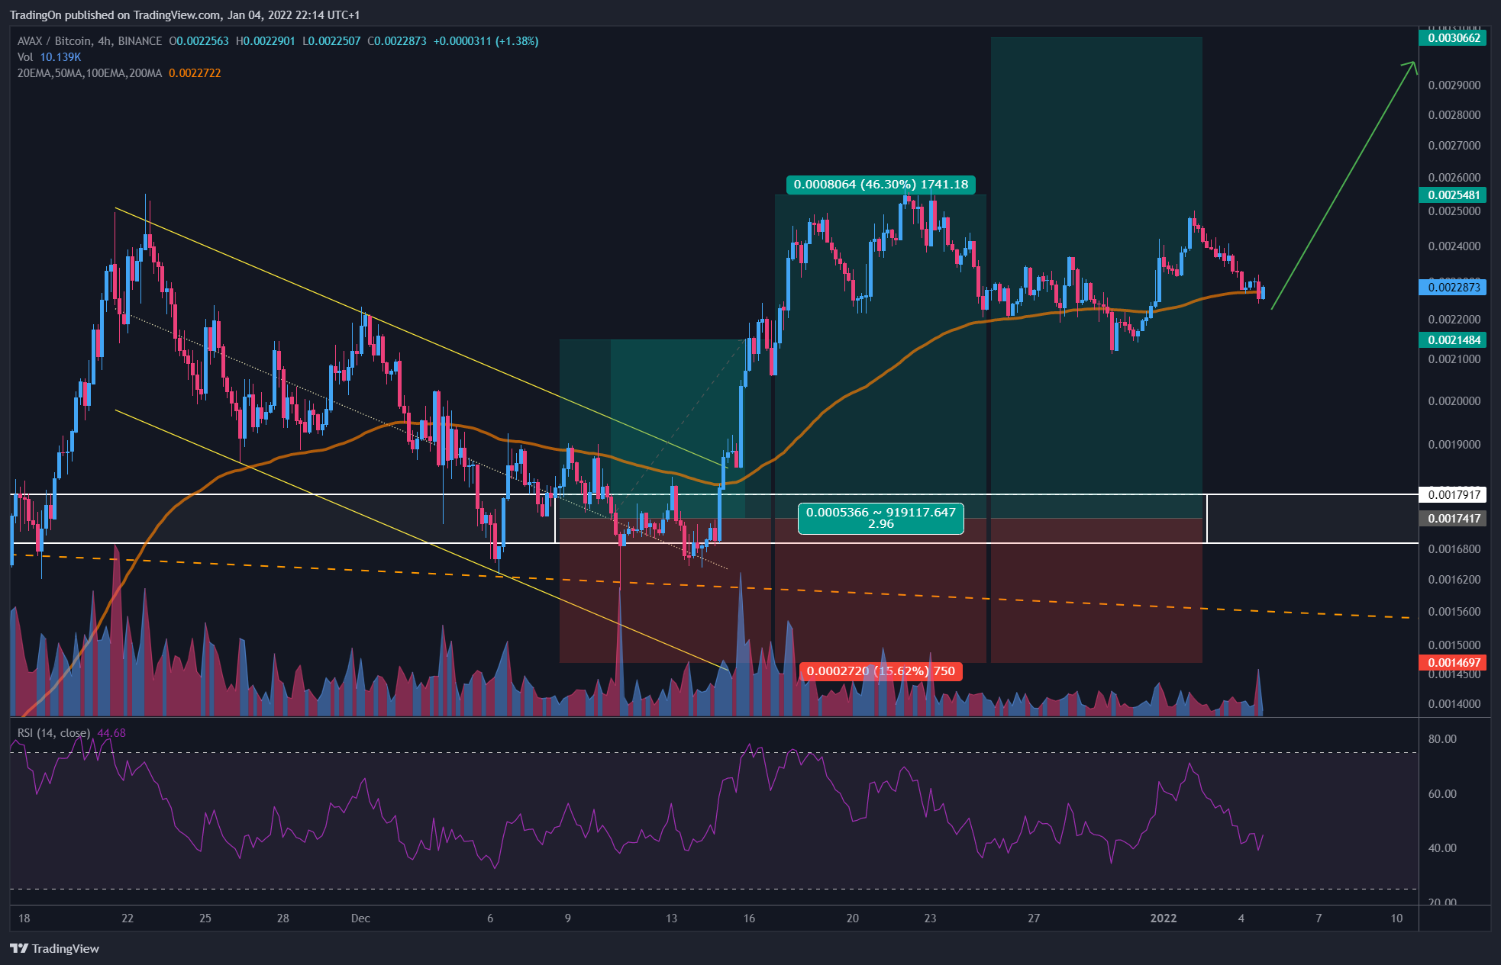Click the RSI axis 60.00 level
The height and width of the screenshot is (965, 1501).
[1442, 794]
